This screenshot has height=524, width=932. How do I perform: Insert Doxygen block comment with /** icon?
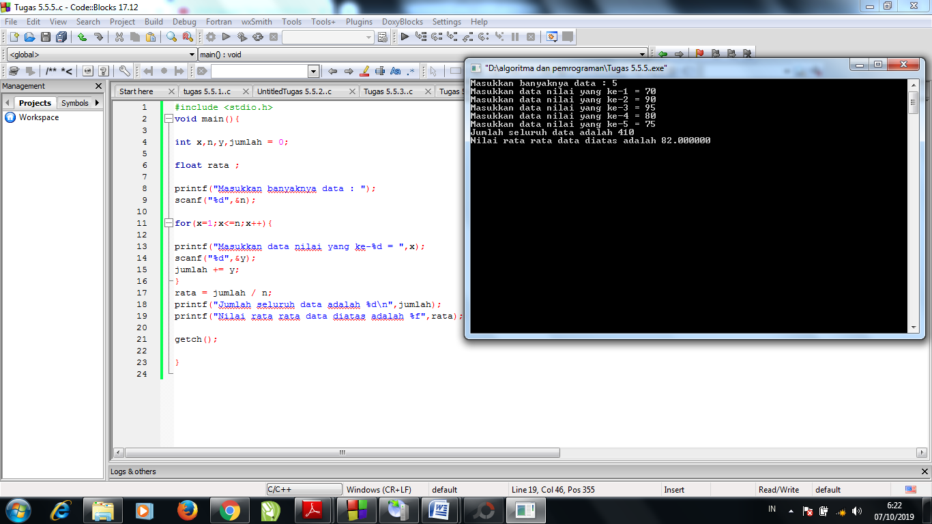coord(51,71)
